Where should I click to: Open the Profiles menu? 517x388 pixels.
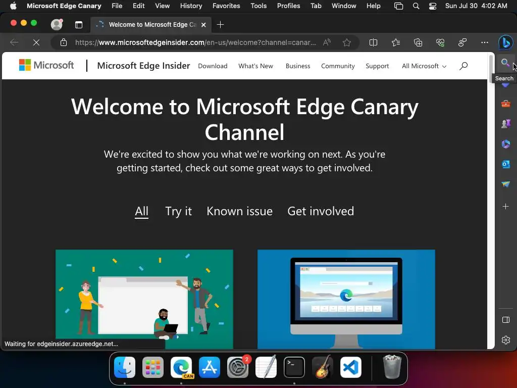coord(288,6)
